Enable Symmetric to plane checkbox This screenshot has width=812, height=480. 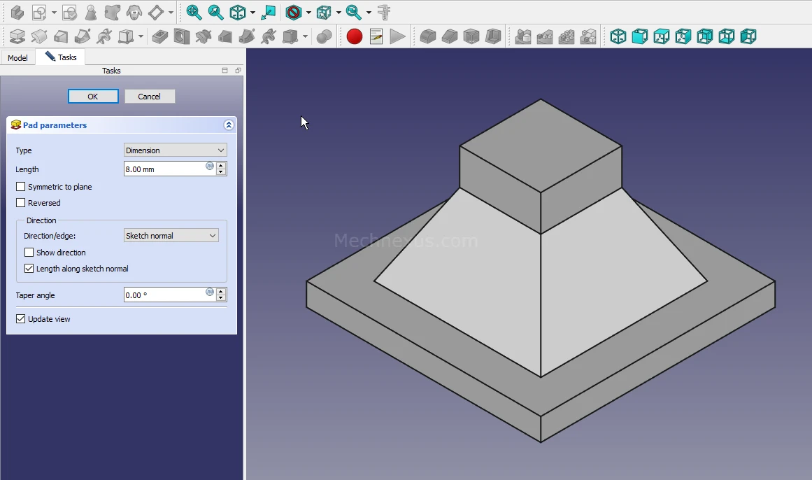coord(21,187)
